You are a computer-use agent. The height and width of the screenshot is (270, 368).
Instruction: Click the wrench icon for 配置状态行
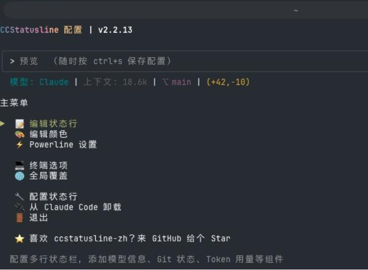tap(20, 197)
